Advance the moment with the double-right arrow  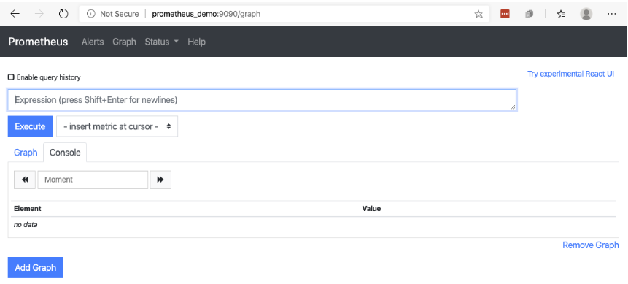click(x=160, y=180)
